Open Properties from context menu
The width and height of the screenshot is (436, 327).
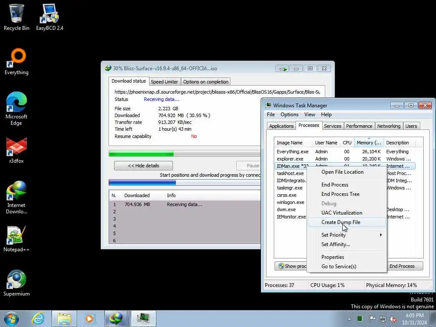pyautogui.click(x=347, y=257)
